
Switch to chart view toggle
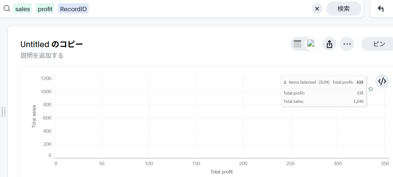[311, 44]
